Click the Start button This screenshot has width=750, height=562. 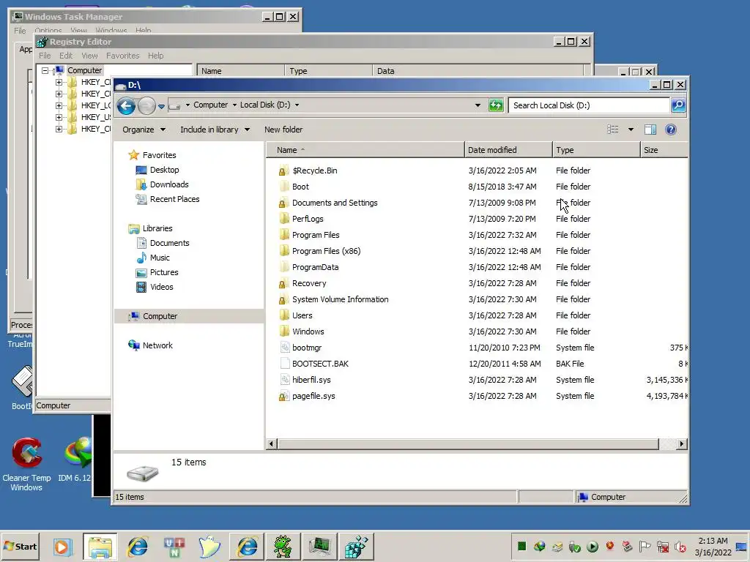point(20,547)
